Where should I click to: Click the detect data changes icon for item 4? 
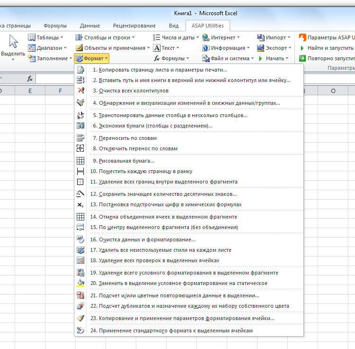[80, 103]
